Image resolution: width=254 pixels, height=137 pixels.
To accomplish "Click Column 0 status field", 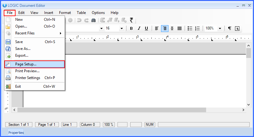I will (90, 125).
